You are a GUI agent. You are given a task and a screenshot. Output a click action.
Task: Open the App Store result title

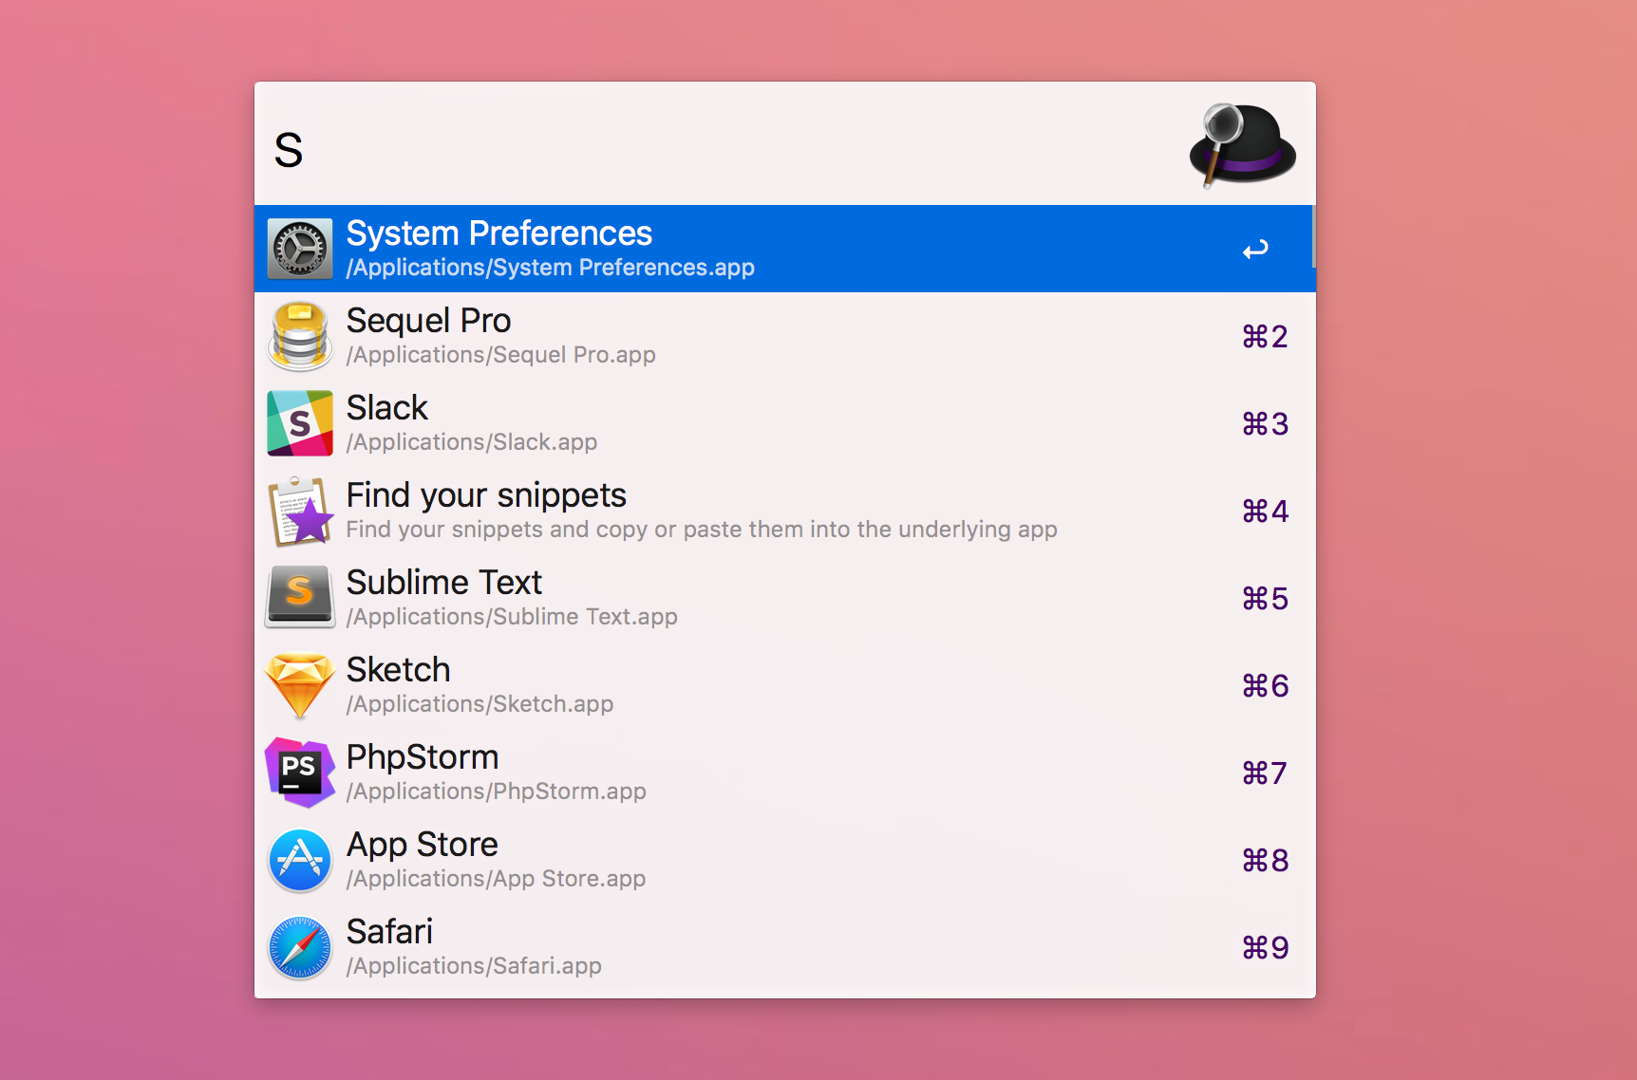(x=423, y=845)
